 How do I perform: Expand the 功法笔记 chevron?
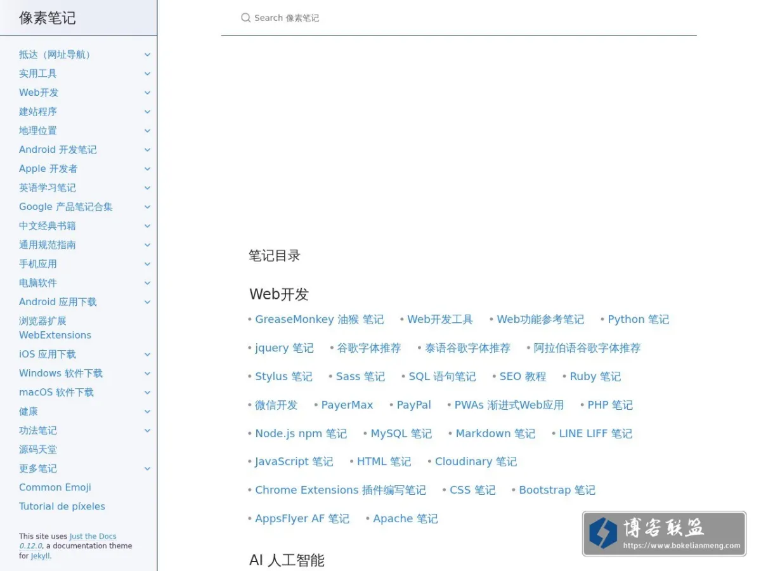click(x=147, y=430)
